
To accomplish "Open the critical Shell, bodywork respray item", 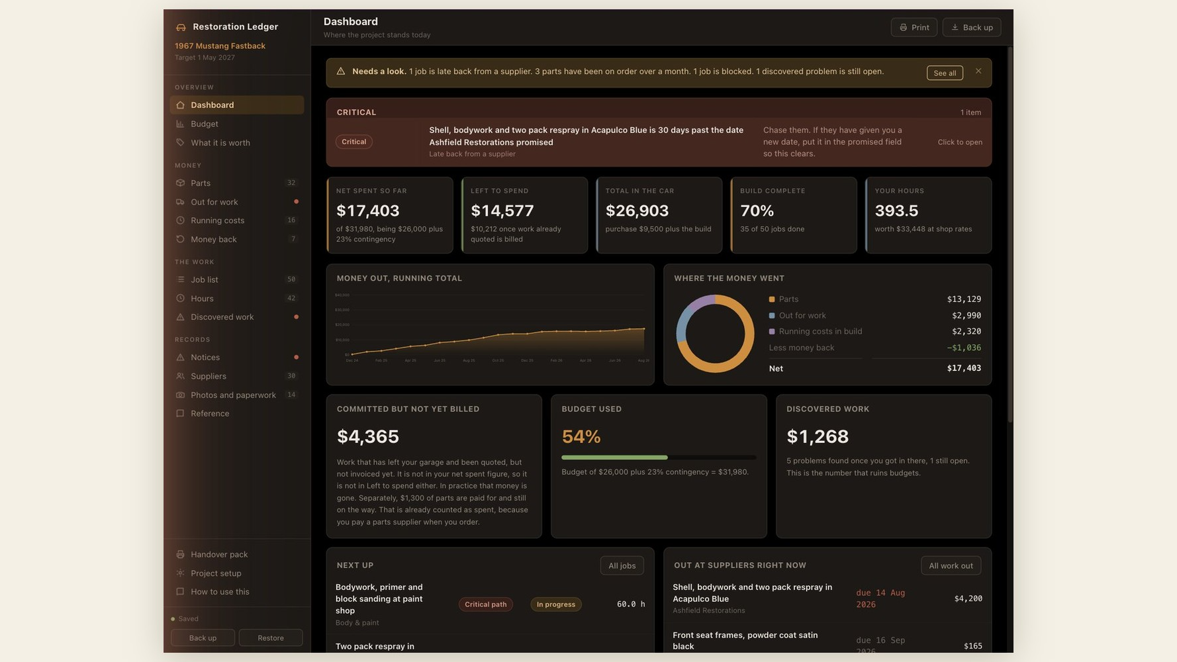I will [x=659, y=142].
